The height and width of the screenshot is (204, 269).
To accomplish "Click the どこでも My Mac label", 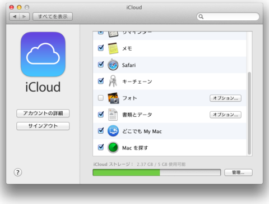I will pyautogui.click(x=142, y=132).
